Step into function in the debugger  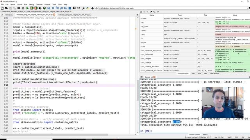(57, 8)
